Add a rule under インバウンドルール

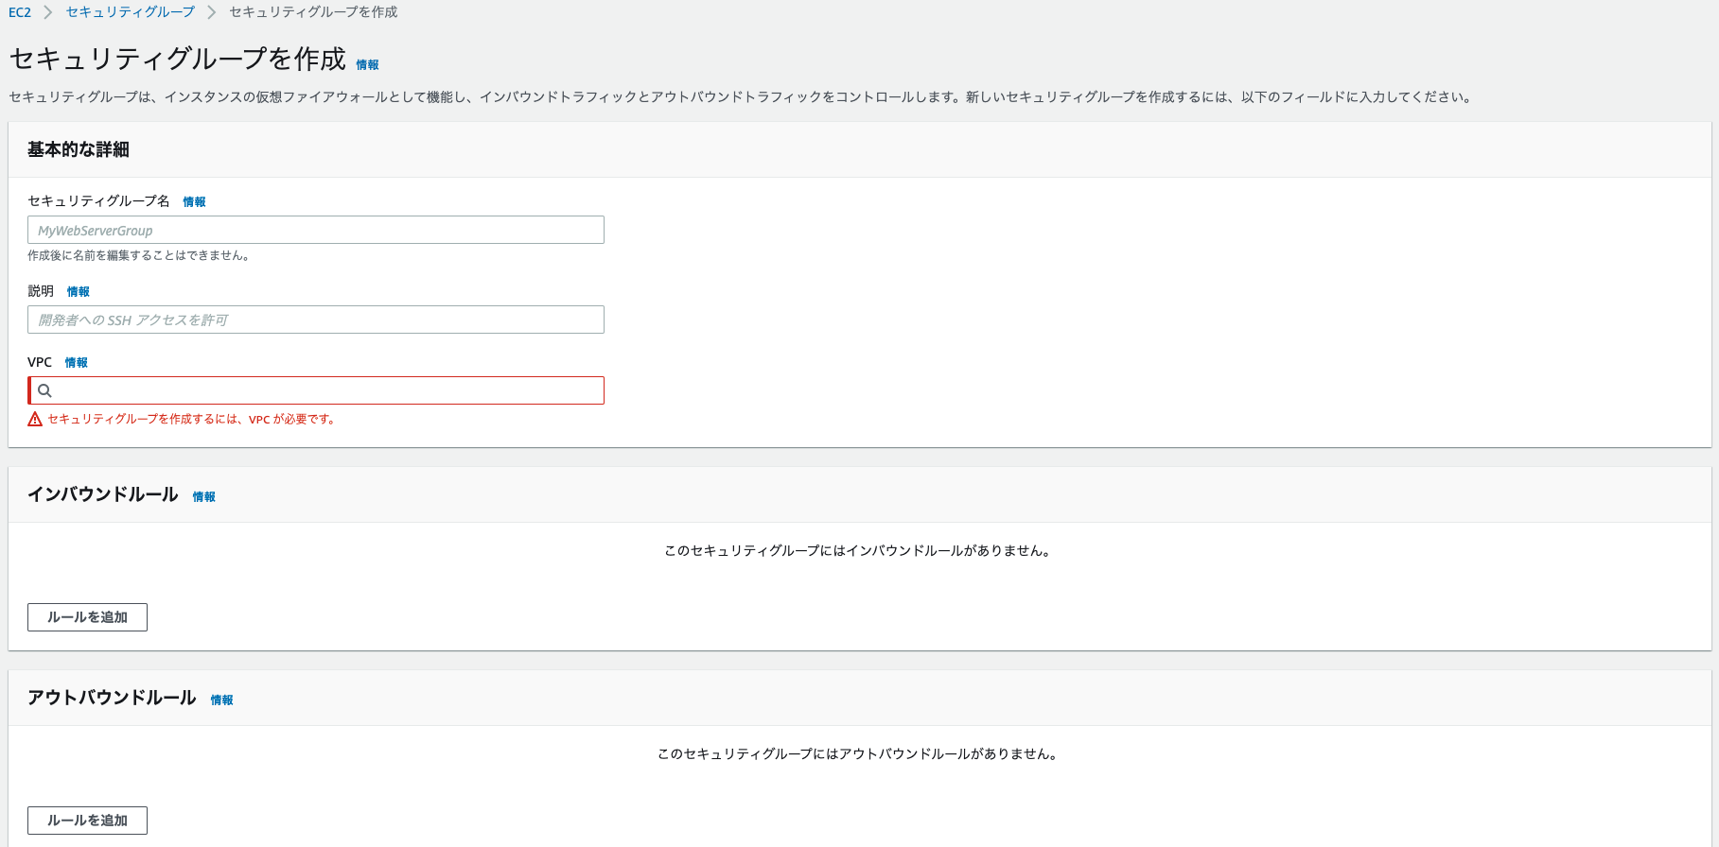coord(87,617)
